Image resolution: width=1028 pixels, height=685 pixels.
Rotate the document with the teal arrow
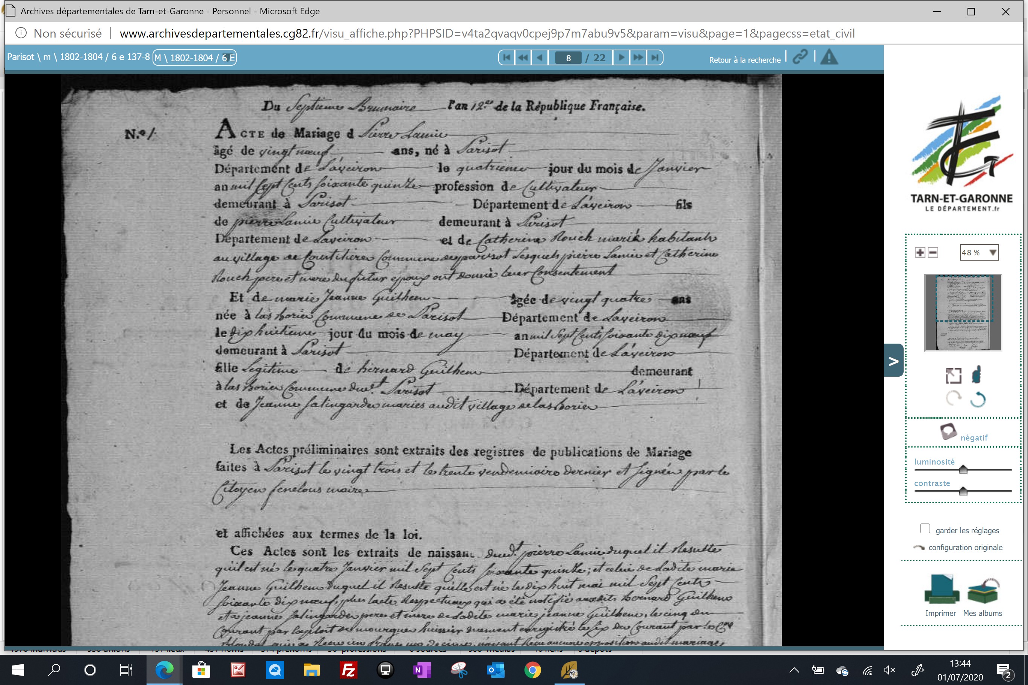(978, 399)
